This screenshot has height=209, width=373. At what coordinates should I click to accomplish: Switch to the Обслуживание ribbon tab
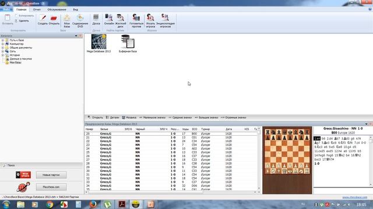(x=57, y=9)
